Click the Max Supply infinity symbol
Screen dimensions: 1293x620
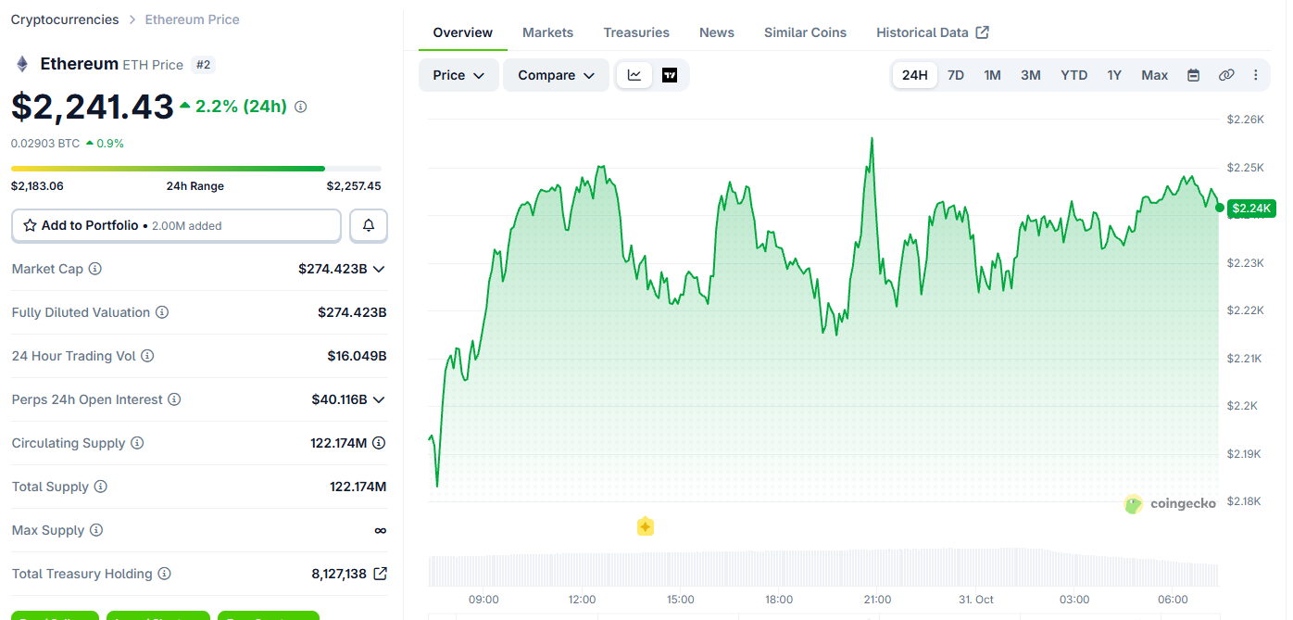380,530
